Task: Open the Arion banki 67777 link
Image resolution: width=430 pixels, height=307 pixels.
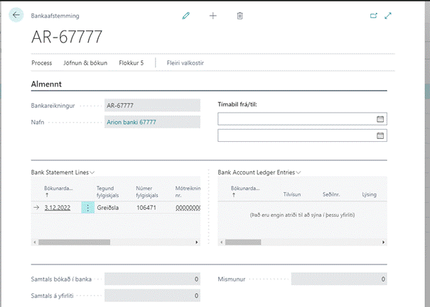Action: click(131, 122)
